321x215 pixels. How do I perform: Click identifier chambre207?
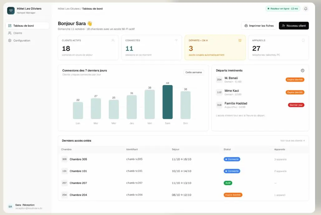[134, 183]
